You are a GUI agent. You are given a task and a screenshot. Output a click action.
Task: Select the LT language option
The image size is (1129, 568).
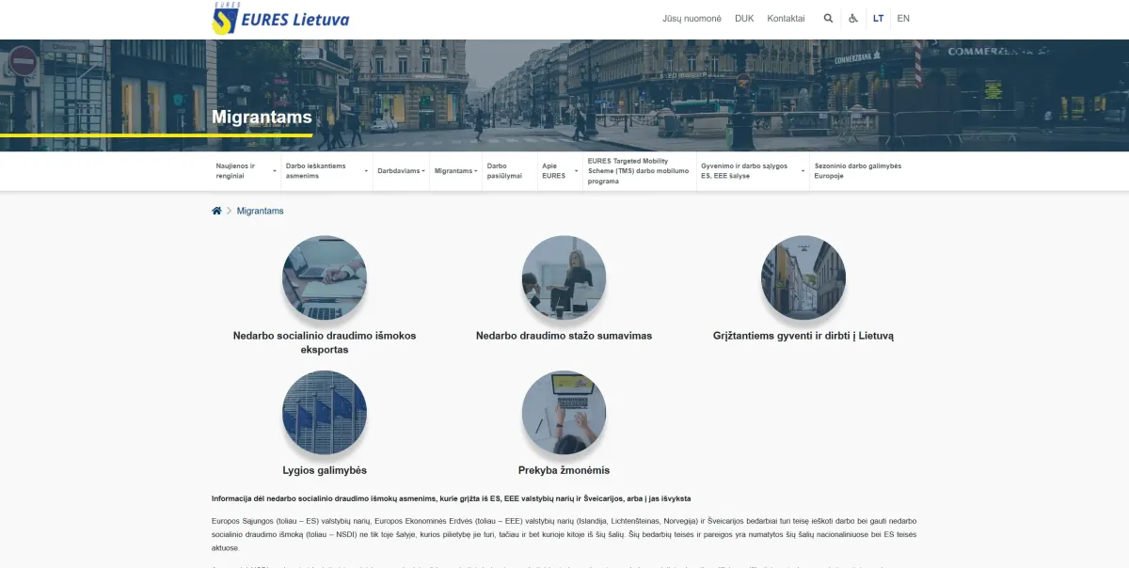point(878,19)
